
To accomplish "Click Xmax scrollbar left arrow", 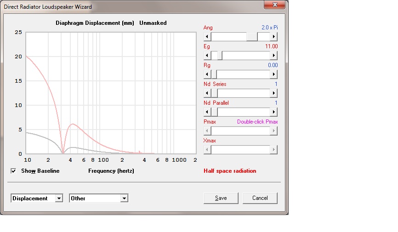I will (x=207, y=149).
